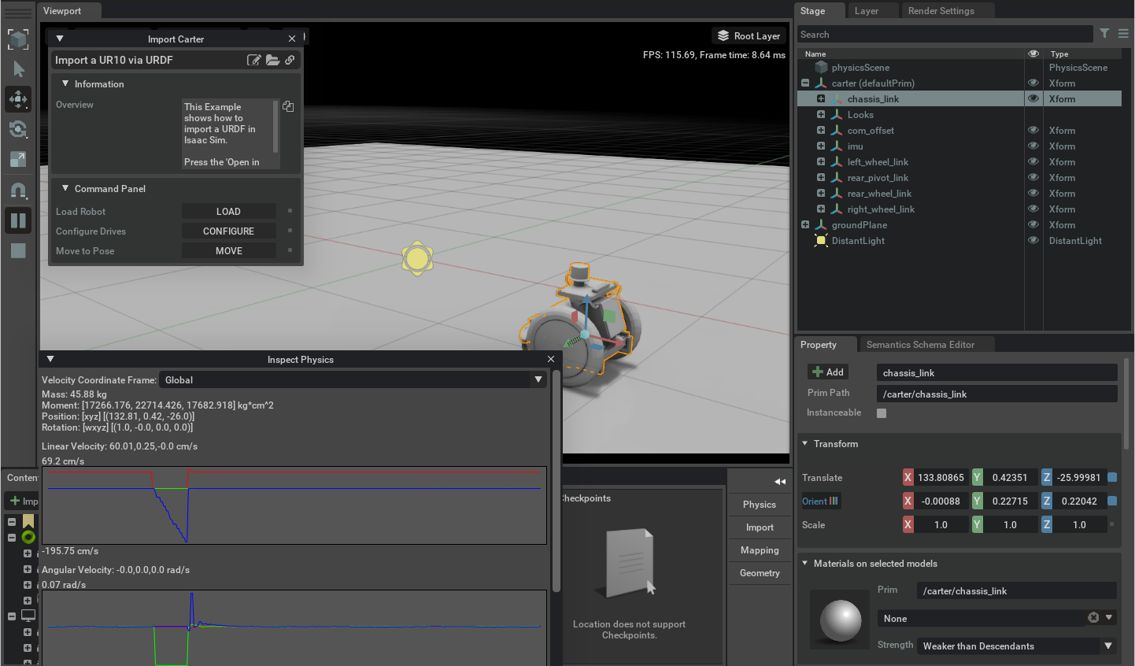Toggle visibility of rear_pivot_link
The image size is (1135, 666).
(1033, 177)
